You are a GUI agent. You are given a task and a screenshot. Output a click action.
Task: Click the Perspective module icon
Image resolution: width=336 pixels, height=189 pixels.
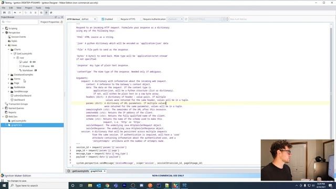tap(6, 33)
